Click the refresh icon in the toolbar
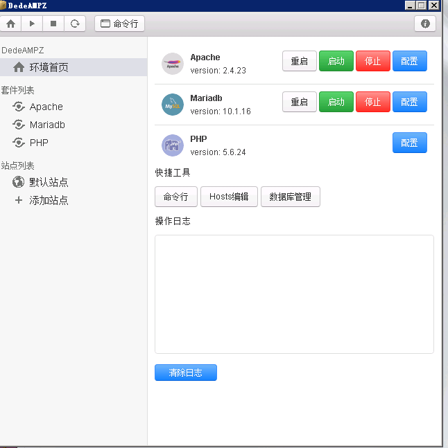 coord(75,24)
